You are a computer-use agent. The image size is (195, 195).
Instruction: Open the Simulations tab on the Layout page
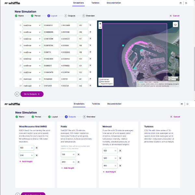78,3
